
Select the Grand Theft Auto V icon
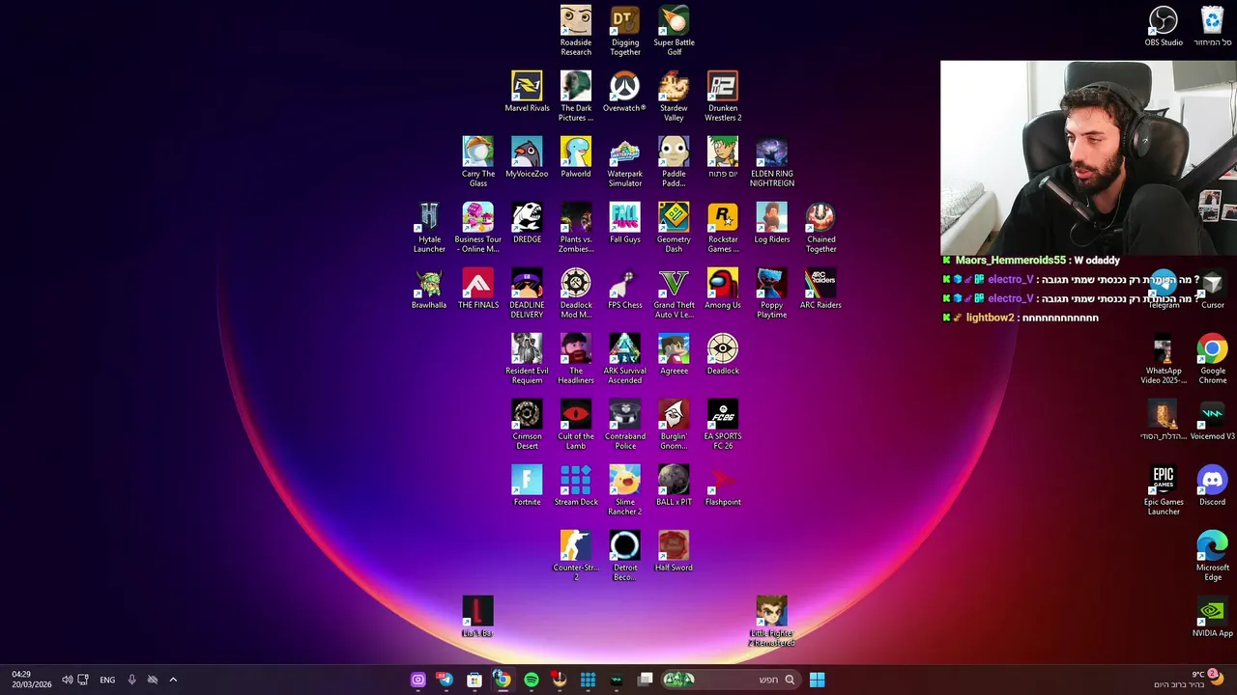674,293
